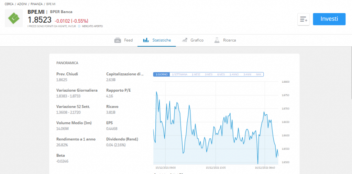Click the Volume Medio value 14.06M
Viewport: 352px width, 174px height.
click(62, 129)
